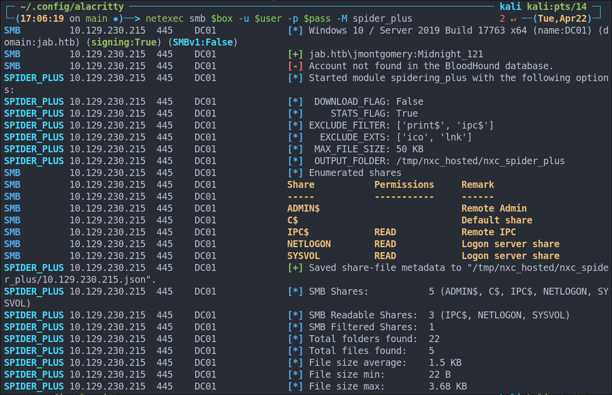This screenshot has height=395, width=612.
Task: Click the [*] marker on MAX_FILE_SIZE line
Action: click(x=295, y=149)
